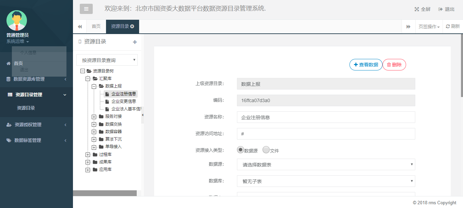463x208 pixels.
Task: Open the 请选择数据表 data source dropdown
Action: 326,165
